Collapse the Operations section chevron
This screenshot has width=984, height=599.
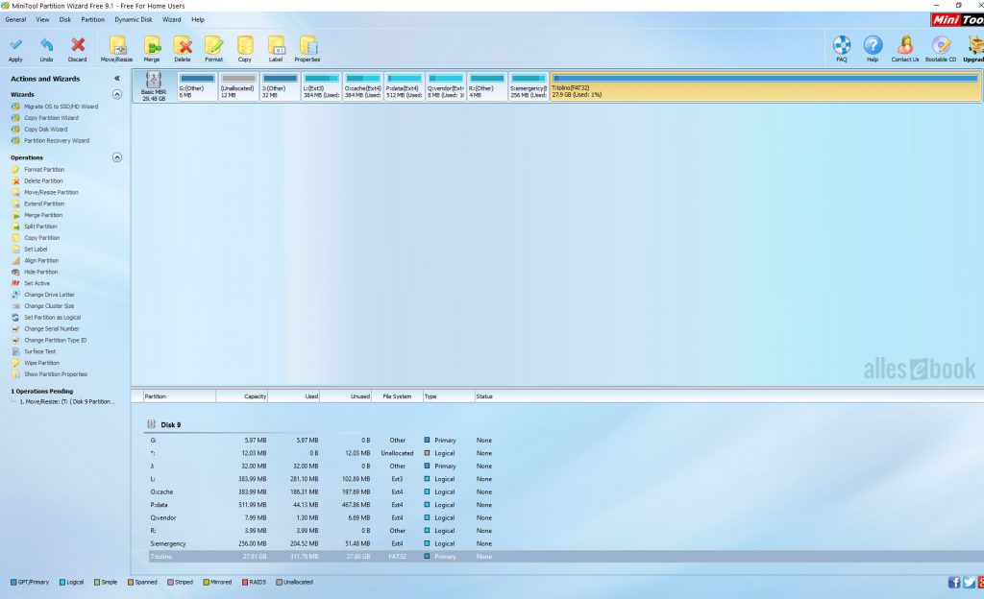(116, 157)
